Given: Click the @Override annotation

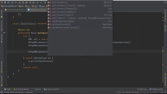Looking at the screenshot, I should pyautogui.click(x=24, y=30).
